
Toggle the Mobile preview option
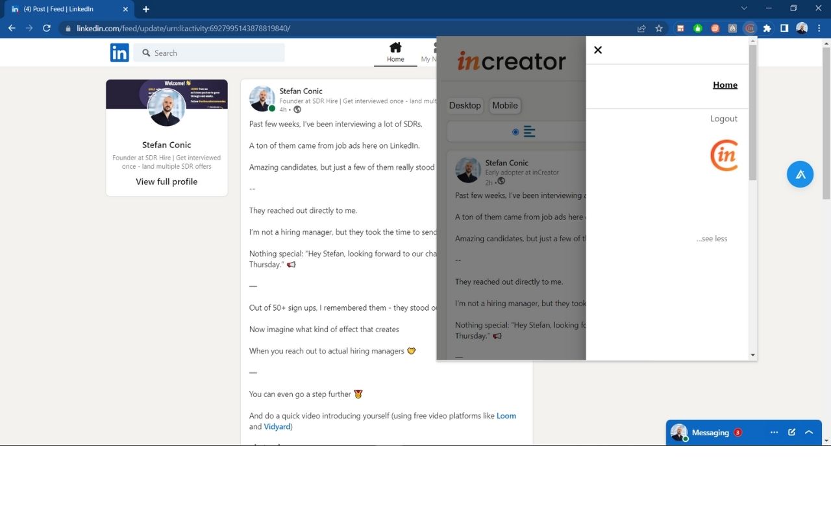tap(504, 105)
